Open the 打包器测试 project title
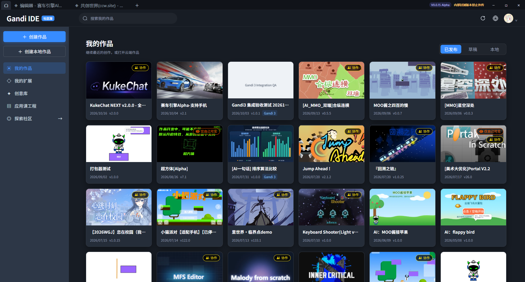This screenshot has height=282, width=525. pos(100,169)
